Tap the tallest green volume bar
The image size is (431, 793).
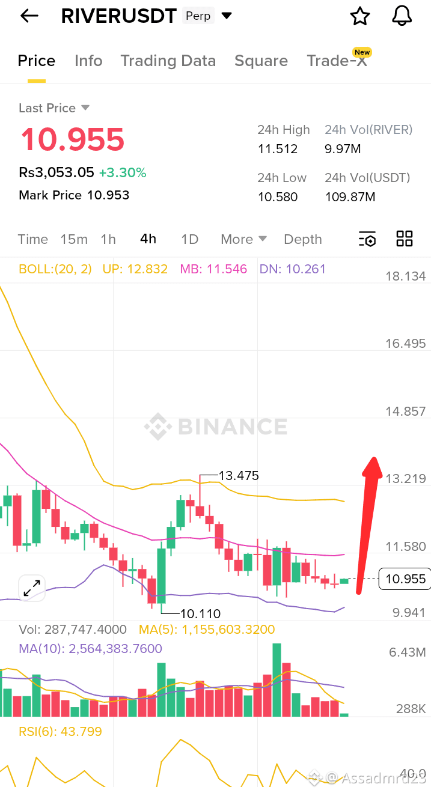(x=277, y=680)
